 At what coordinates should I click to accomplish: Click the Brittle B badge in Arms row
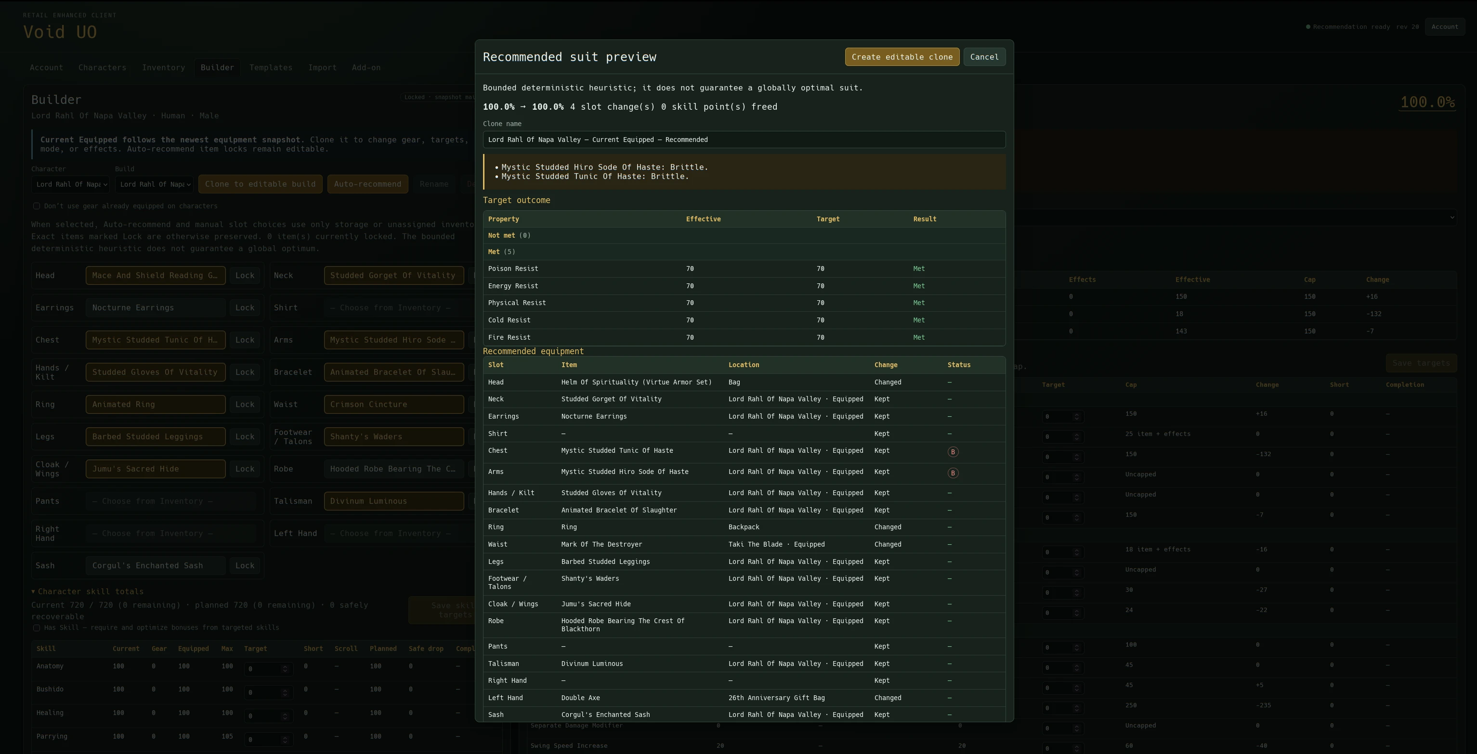coord(953,473)
